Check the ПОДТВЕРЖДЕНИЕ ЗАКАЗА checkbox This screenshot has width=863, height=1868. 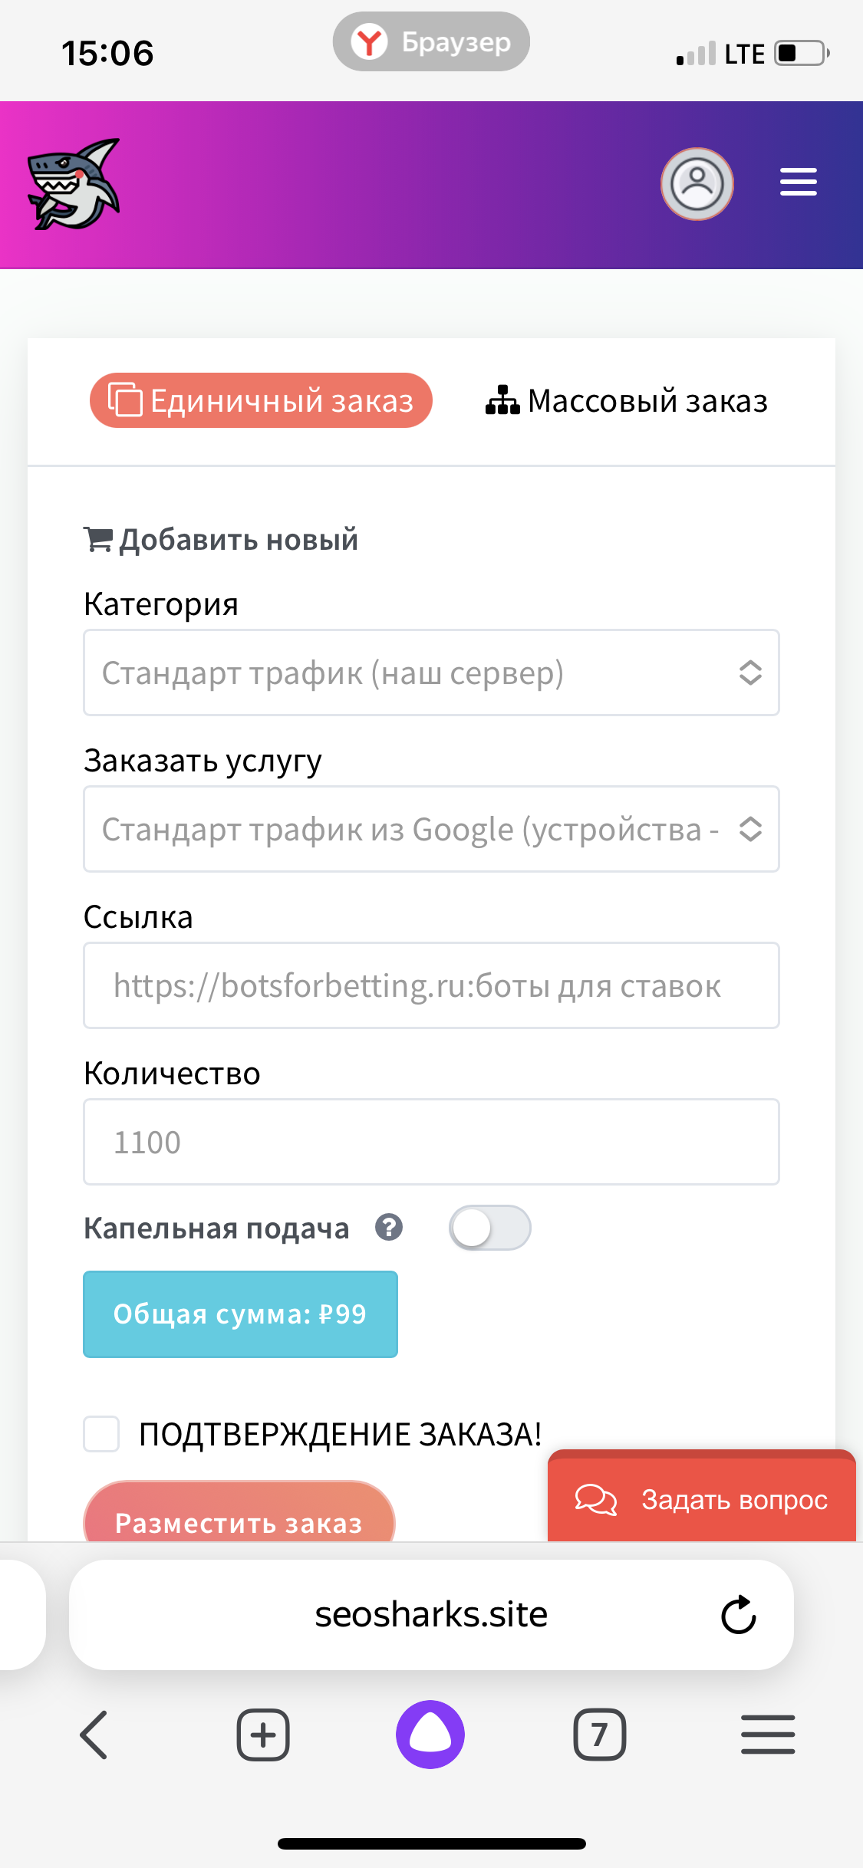click(101, 1434)
